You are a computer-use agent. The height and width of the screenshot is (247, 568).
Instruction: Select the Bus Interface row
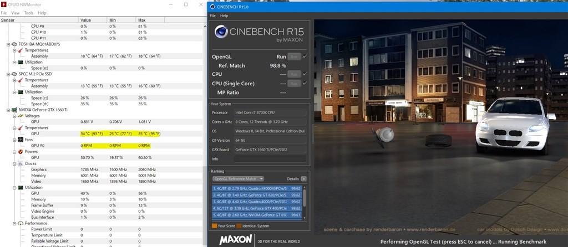(x=102, y=217)
